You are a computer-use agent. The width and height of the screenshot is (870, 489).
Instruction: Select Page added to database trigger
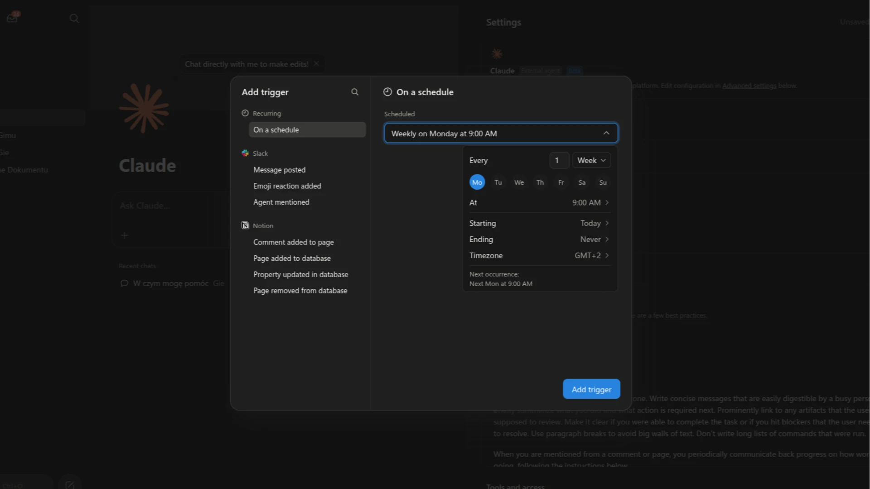(292, 258)
